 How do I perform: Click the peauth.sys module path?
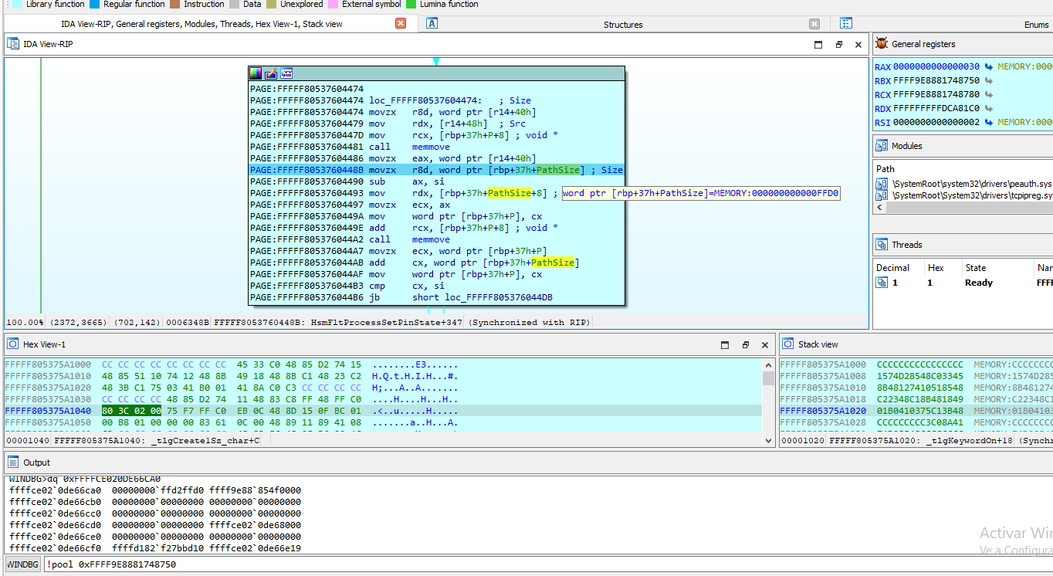pos(972,184)
